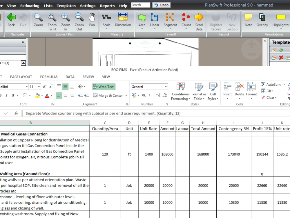Click the PlanSwift search field
The image size is (290, 218).
pyautogui.click(x=140, y=5)
